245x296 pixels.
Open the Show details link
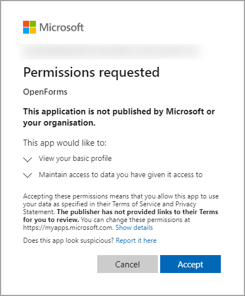point(134,228)
